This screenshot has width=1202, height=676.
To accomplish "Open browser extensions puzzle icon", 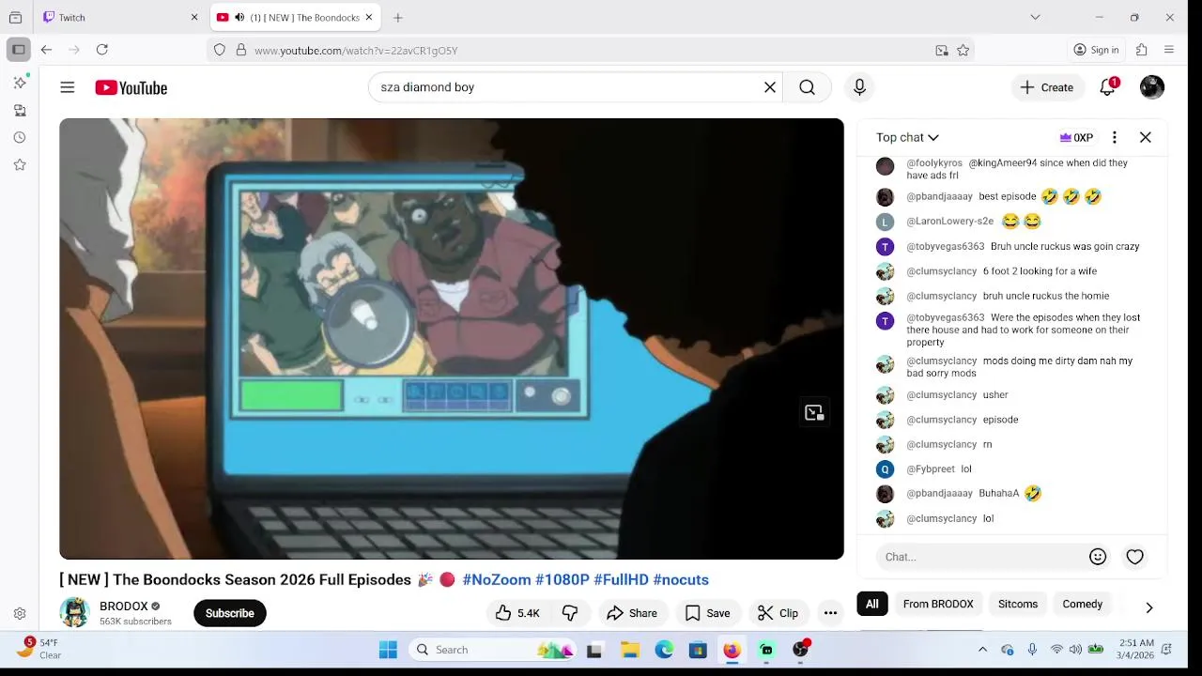I will click(1142, 50).
